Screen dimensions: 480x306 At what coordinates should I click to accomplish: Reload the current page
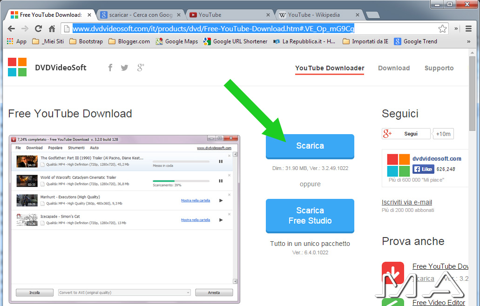[38, 29]
